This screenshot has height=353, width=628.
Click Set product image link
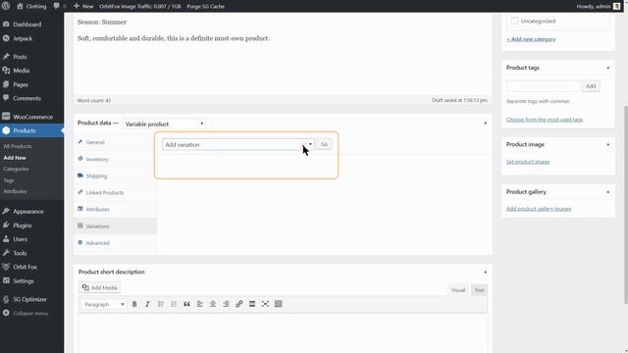[x=528, y=162]
